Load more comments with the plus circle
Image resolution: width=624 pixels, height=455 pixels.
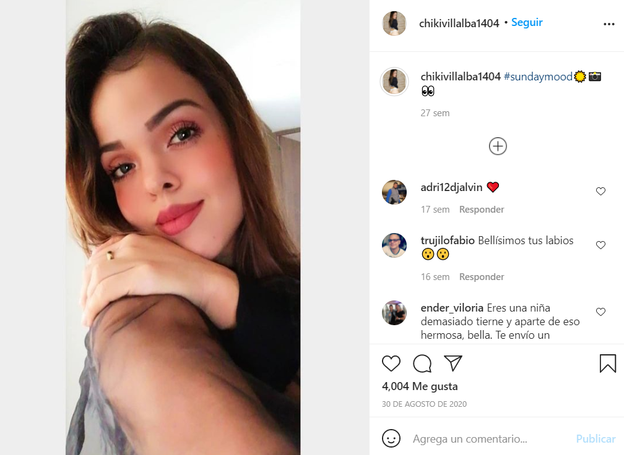pos(498,147)
